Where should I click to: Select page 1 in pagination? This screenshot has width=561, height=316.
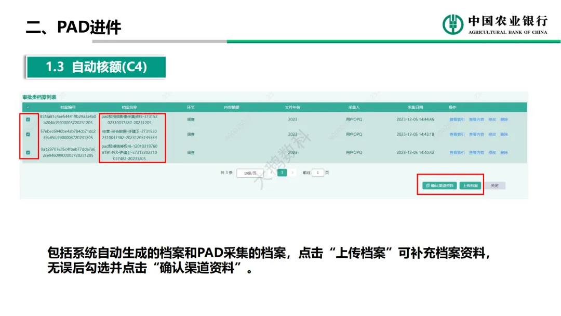click(x=282, y=173)
